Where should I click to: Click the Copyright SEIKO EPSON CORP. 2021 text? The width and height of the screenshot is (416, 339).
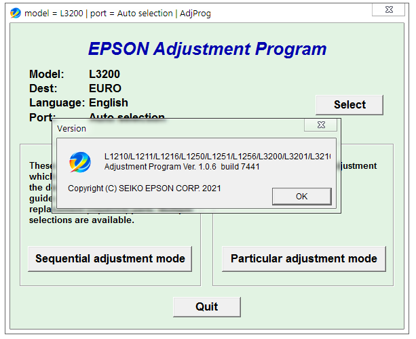tap(145, 188)
